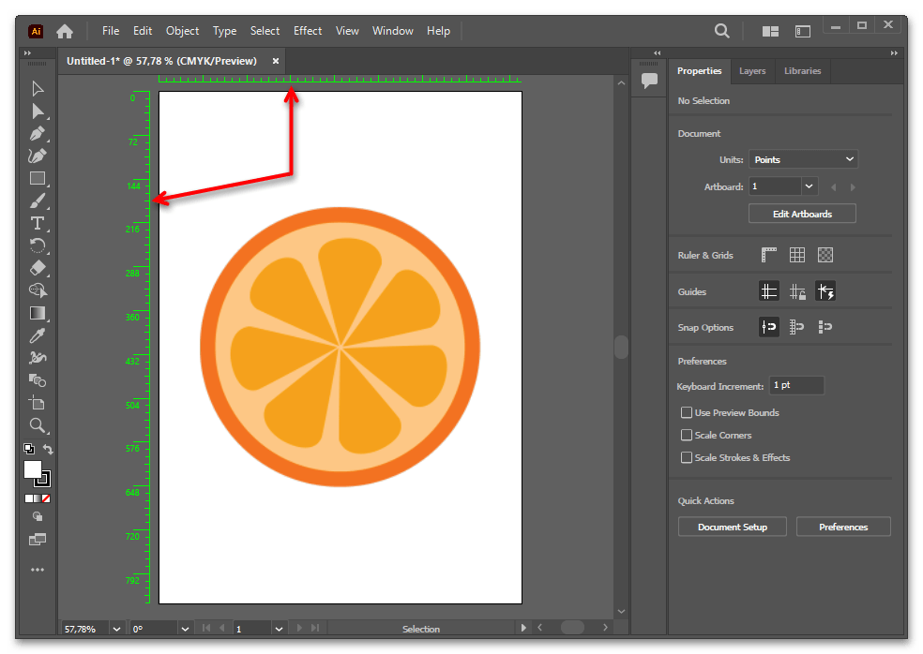Click the white Fill color swatch

(x=33, y=469)
